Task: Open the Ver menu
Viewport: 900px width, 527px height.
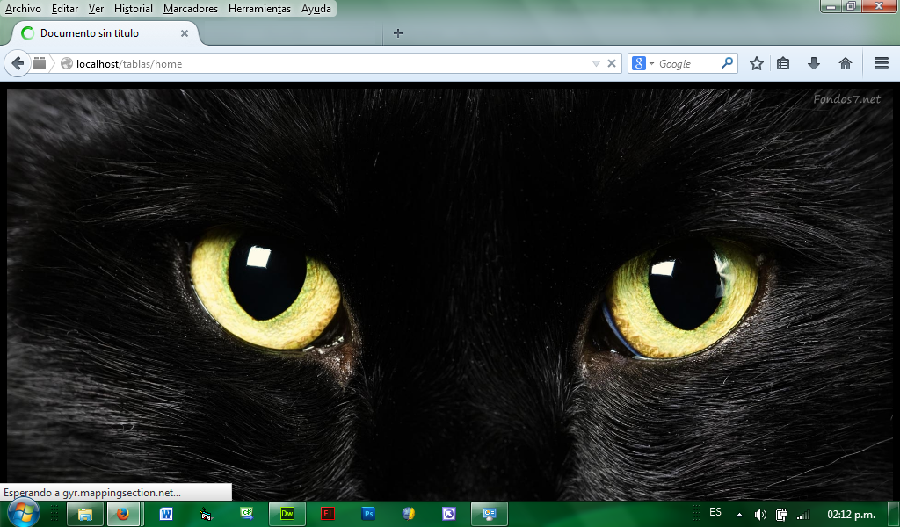Action: (x=96, y=9)
